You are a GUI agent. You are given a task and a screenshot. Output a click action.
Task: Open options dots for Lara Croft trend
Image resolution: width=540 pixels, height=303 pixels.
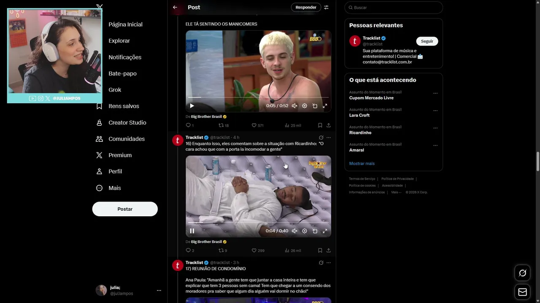pyautogui.click(x=435, y=111)
